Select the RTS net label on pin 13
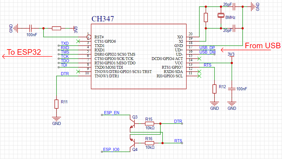The image size is (282, 159). pos(207,65)
